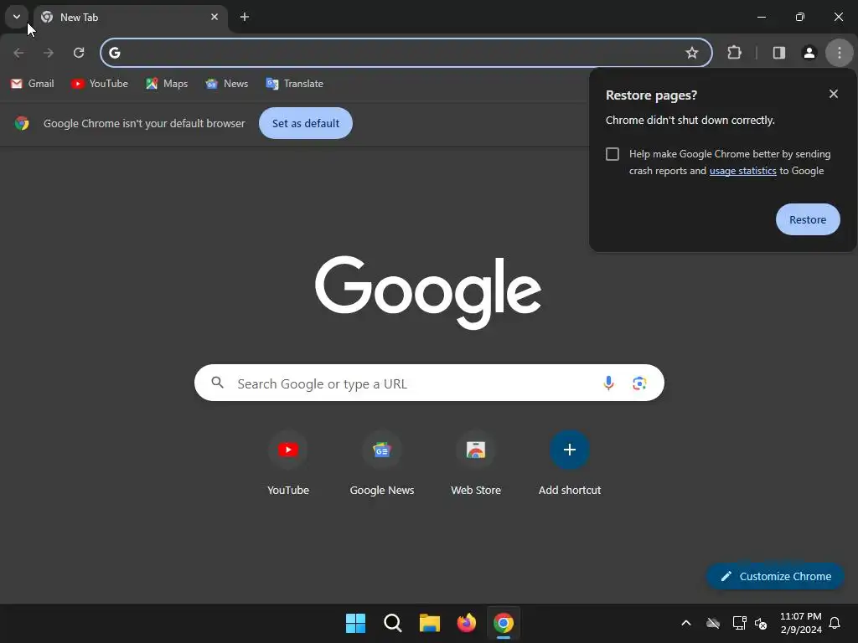Open the YouTube shortcut tile
The height and width of the screenshot is (643, 858).
[288, 464]
